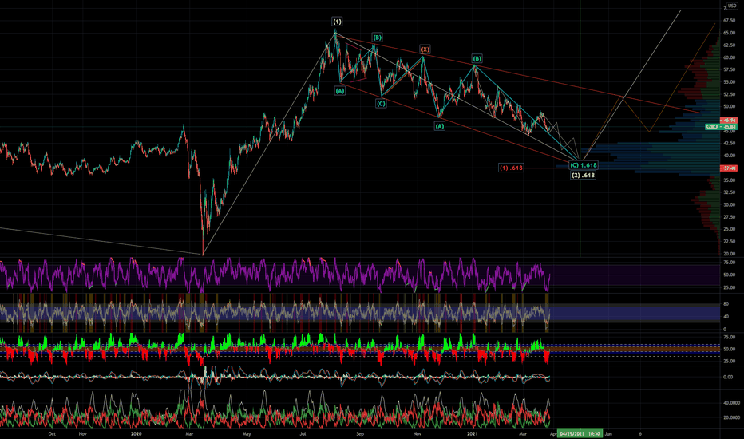
Task: Click the Jul label on time axis
Action: point(303,433)
